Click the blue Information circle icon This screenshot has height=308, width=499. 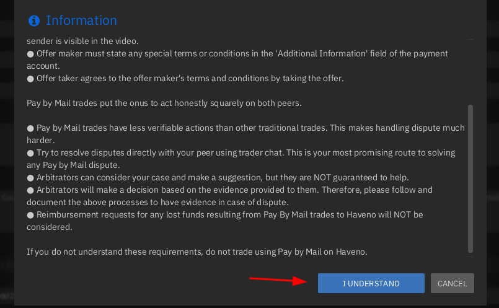34,20
